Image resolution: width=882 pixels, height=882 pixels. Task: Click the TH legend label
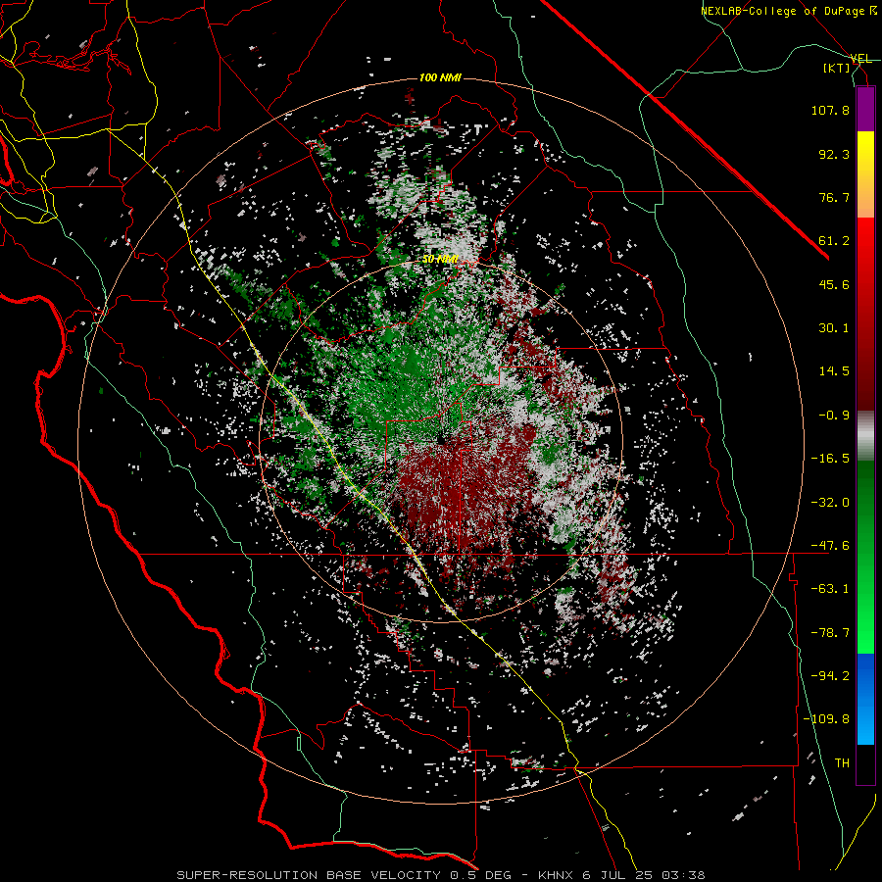point(842,763)
